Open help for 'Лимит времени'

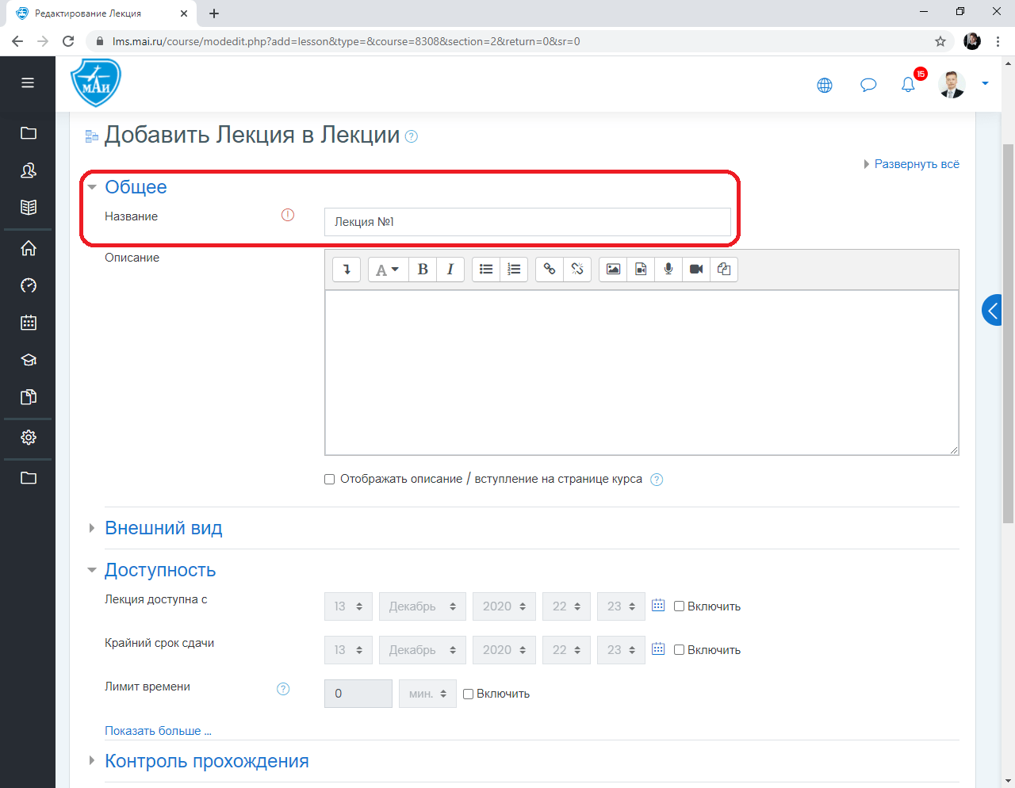[x=283, y=689]
